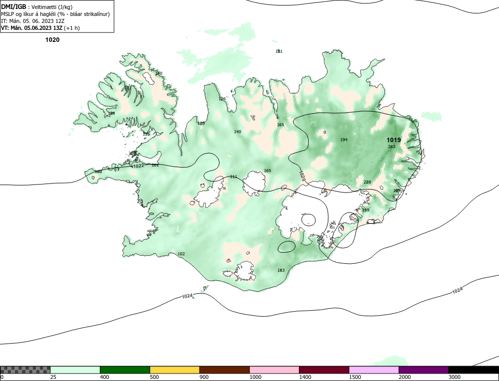Click the 'DMI/IGB : Veltimætti (J/kg)' title

[37, 7]
